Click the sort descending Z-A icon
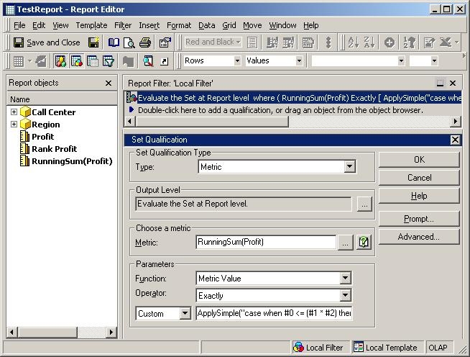The width and height of the screenshot is (470, 357). (x=370, y=42)
